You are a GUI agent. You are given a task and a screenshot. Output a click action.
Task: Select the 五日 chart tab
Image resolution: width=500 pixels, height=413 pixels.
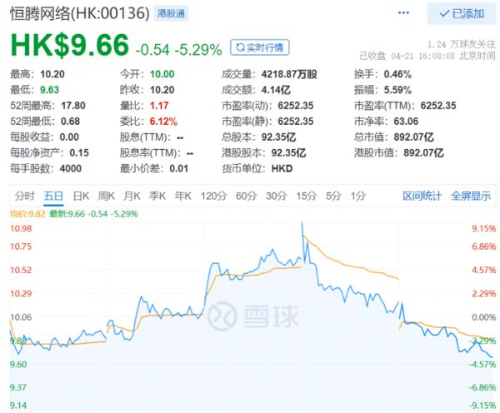pyautogui.click(x=53, y=196)
